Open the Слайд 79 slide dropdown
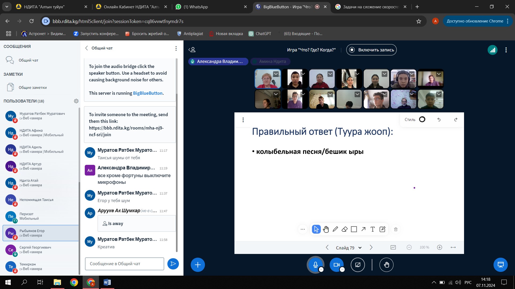 click(349, 248)
